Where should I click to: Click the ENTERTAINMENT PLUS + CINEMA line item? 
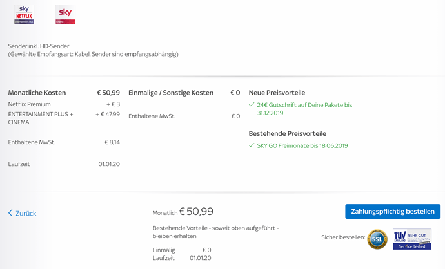coord(64,118)
